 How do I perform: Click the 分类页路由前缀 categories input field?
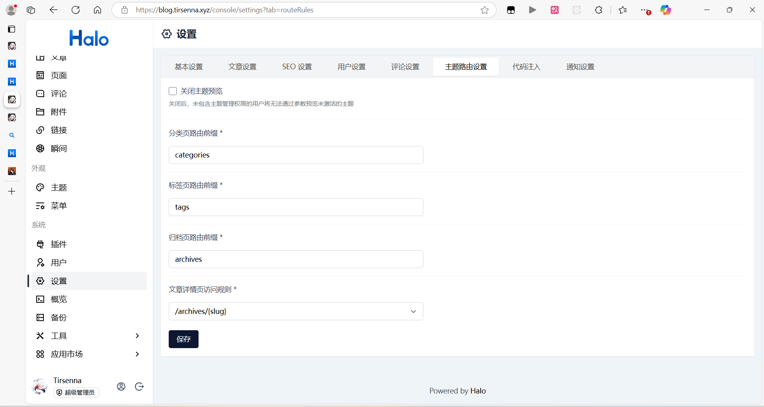[296, 155]
